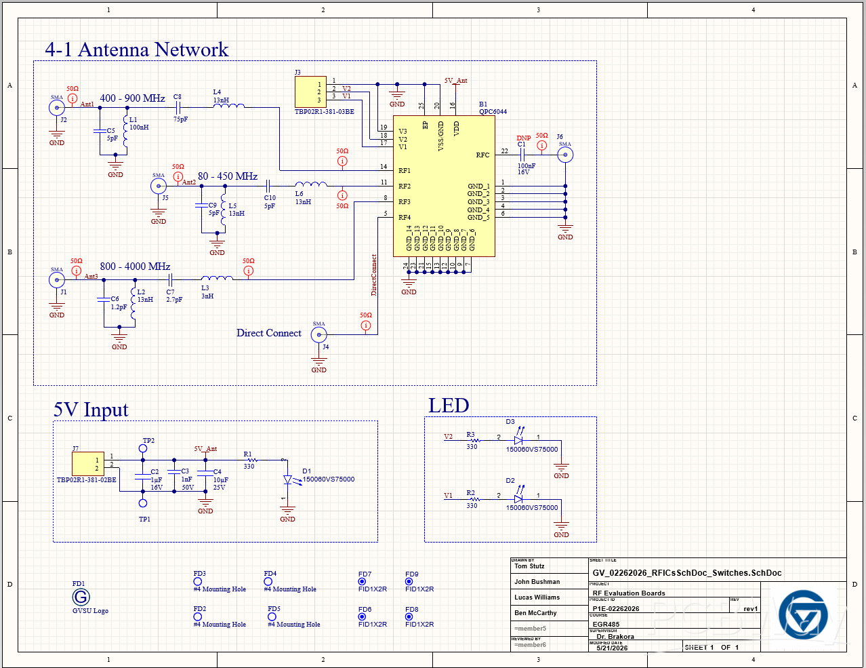Click 'Ben McCarthy' in title block
This screenshot has width=866, height=668.
(535, 613)
